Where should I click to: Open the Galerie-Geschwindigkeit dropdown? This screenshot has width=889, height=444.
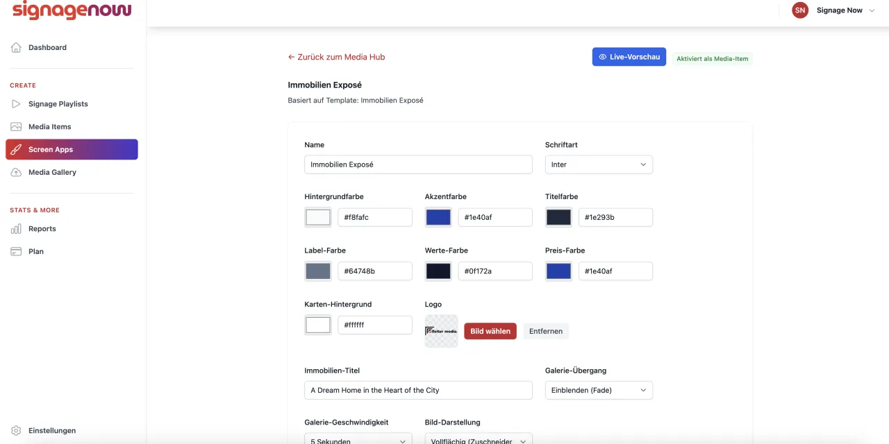358,438
